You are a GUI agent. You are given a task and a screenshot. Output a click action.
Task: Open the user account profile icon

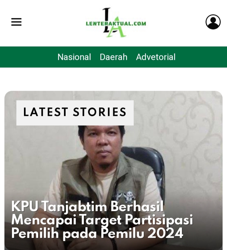coord(213,22)
